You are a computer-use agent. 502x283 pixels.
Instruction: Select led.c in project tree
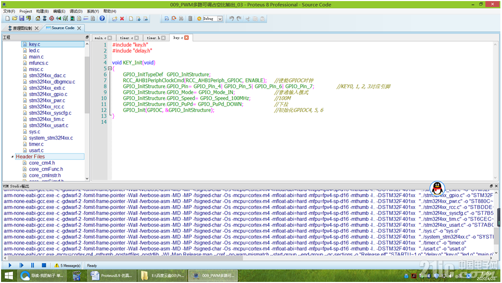point(34,50)
